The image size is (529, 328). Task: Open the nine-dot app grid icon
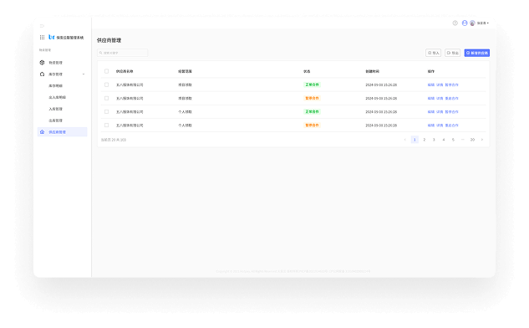pyautogui.click(x=42, y=37)
